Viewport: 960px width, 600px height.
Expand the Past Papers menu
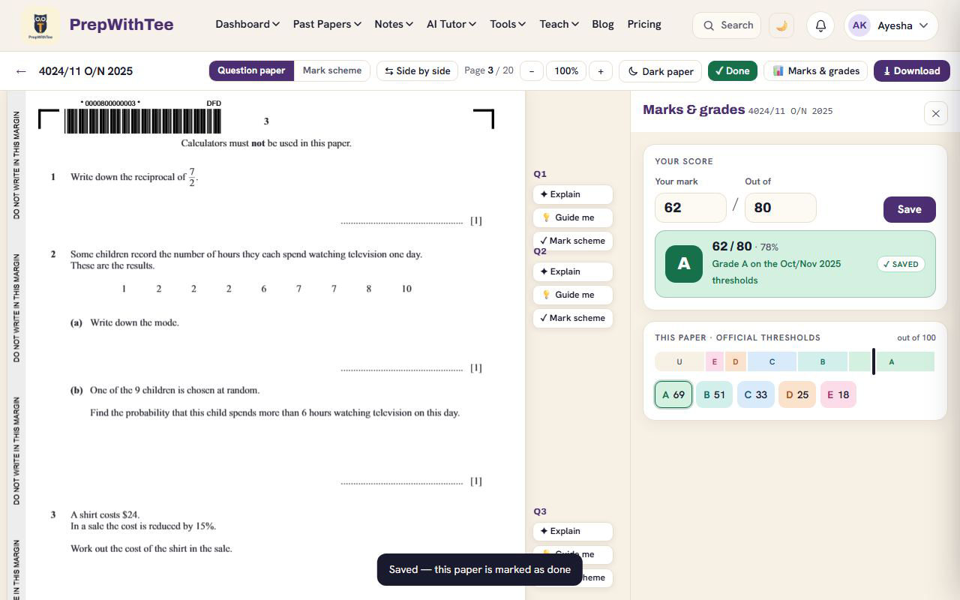[327, 24]
